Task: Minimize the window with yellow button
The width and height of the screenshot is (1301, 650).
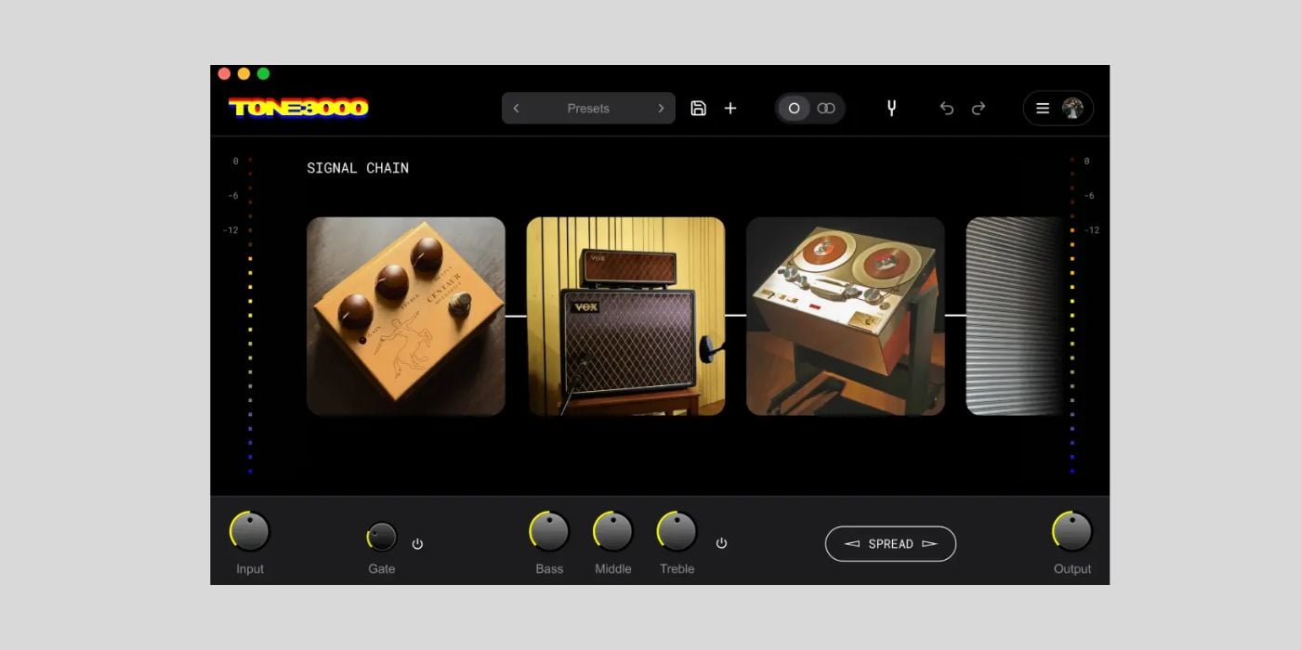Action: pos(243,73)
